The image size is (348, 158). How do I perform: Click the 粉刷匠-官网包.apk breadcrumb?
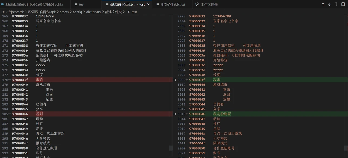(x=42, y=12)
